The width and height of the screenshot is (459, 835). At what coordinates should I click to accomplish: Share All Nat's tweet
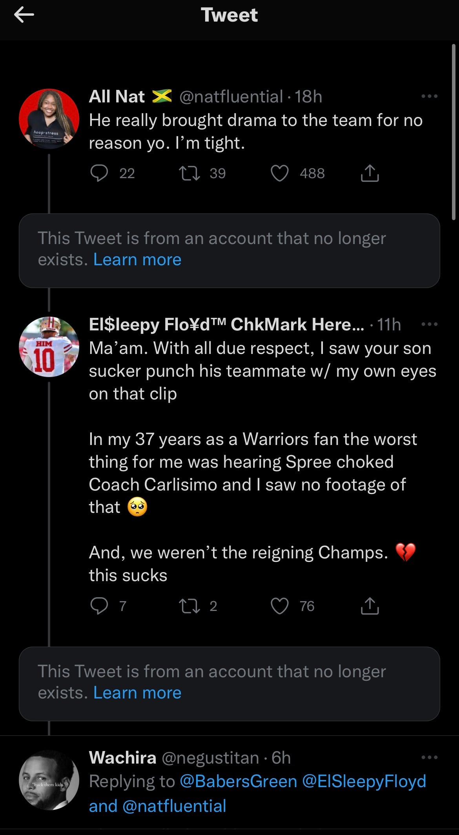click(370, 173)
